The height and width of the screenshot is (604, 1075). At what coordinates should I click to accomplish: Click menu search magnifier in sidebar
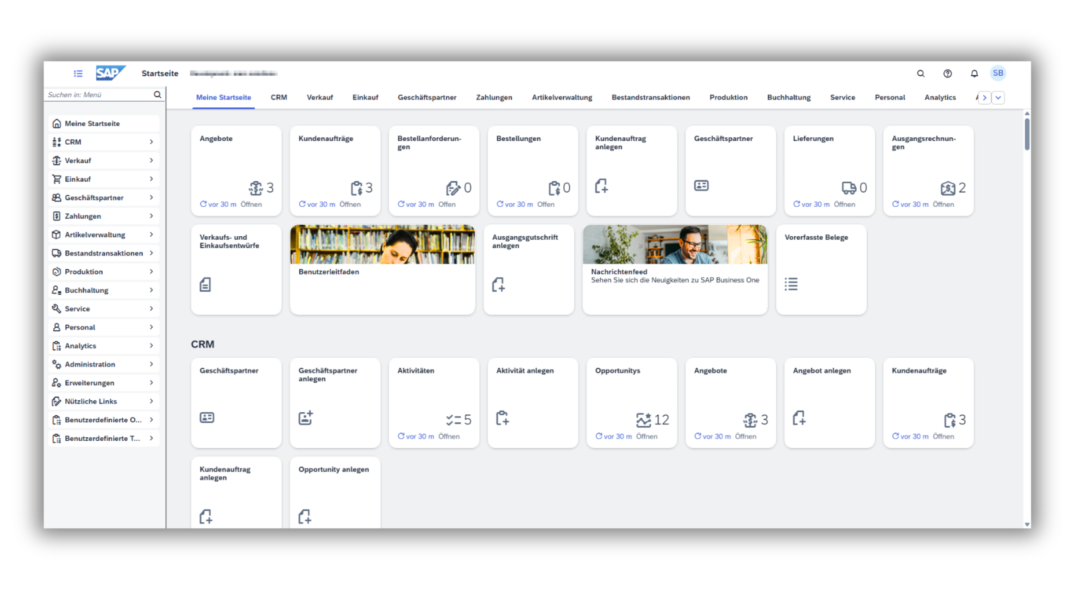(x=157, y=95)
